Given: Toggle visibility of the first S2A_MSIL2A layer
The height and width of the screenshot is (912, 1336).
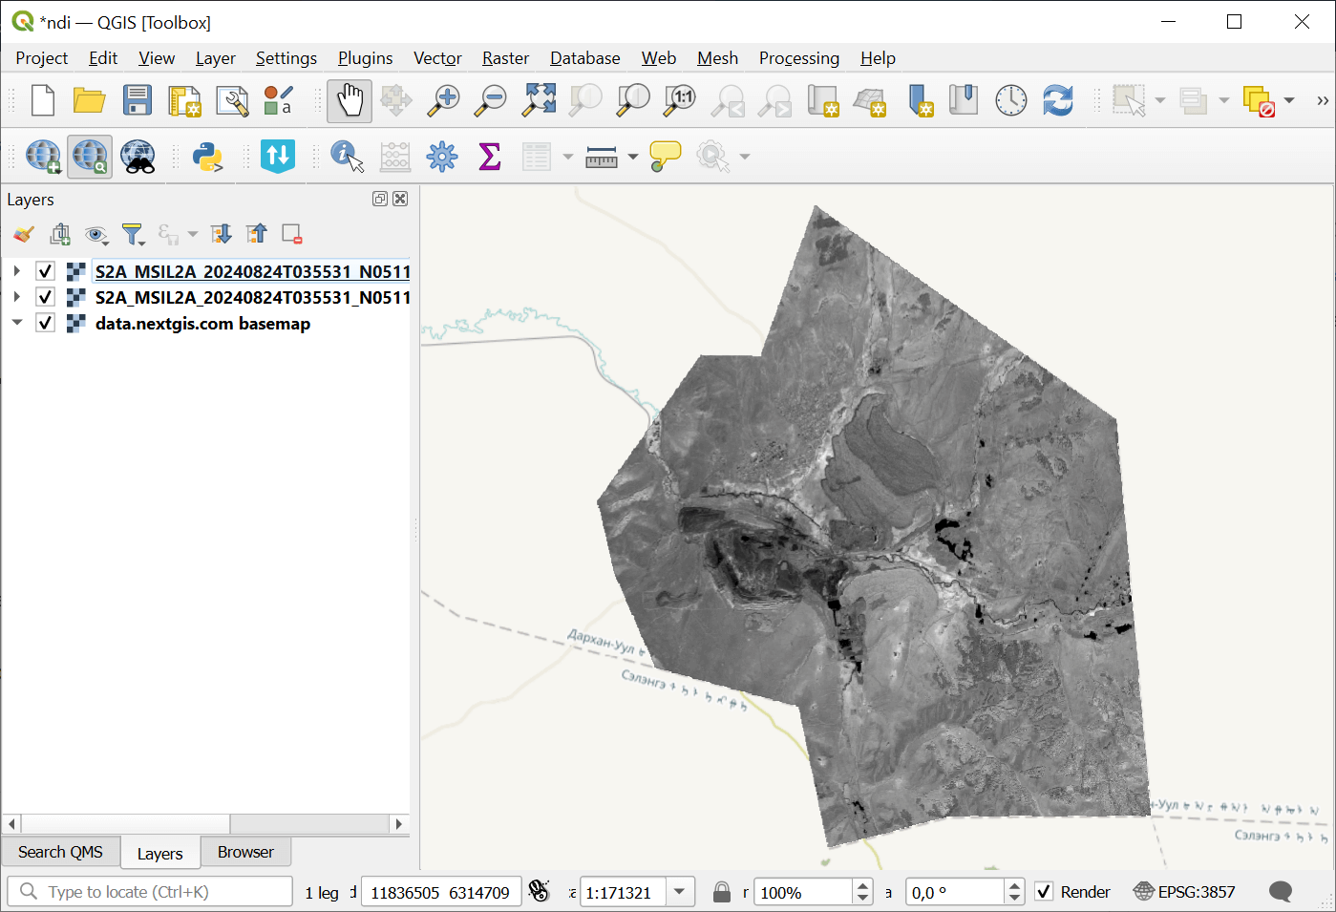Looking at the screenshot, I should tap(45, 271).
